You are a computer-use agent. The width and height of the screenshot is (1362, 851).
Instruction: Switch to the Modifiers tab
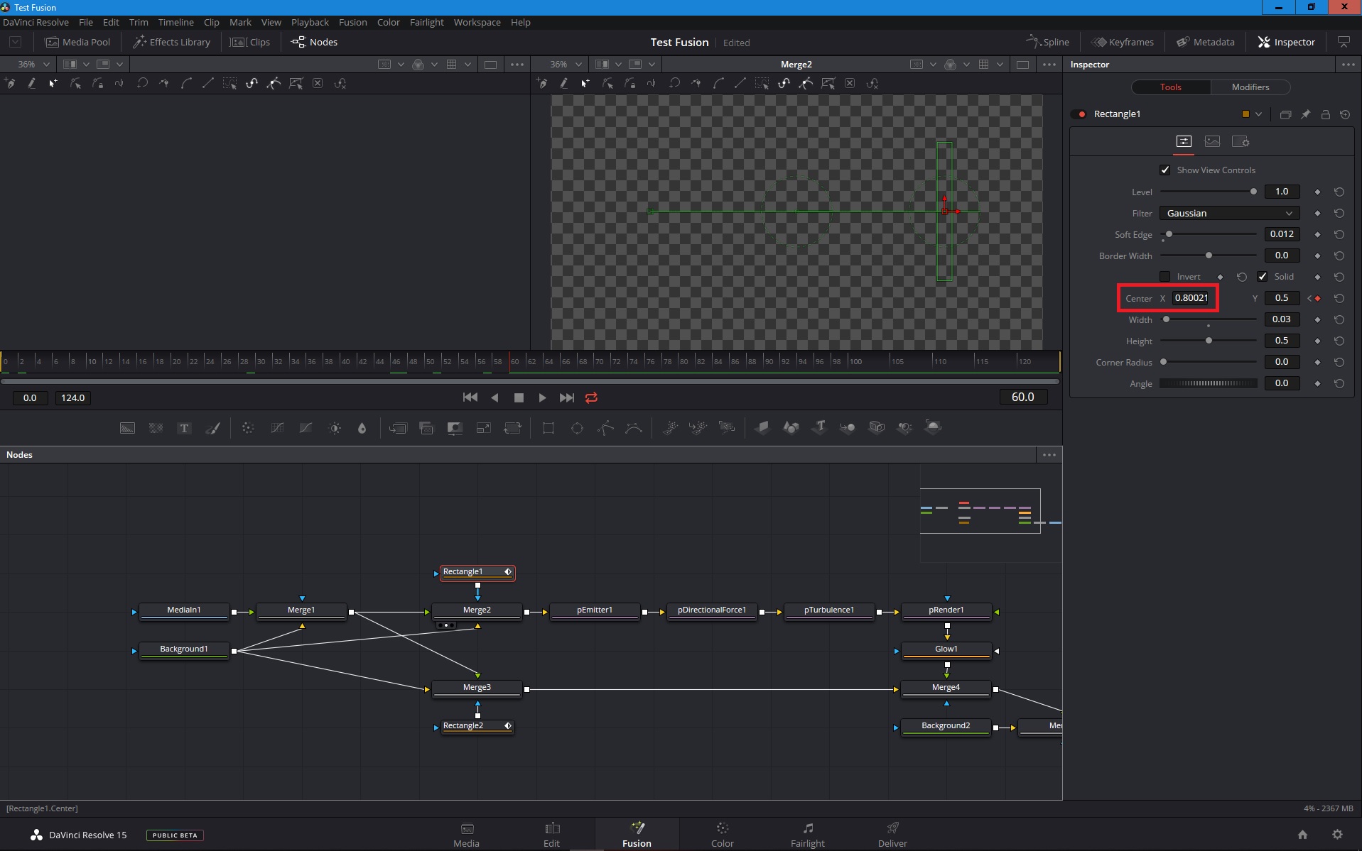point(1250,87)
